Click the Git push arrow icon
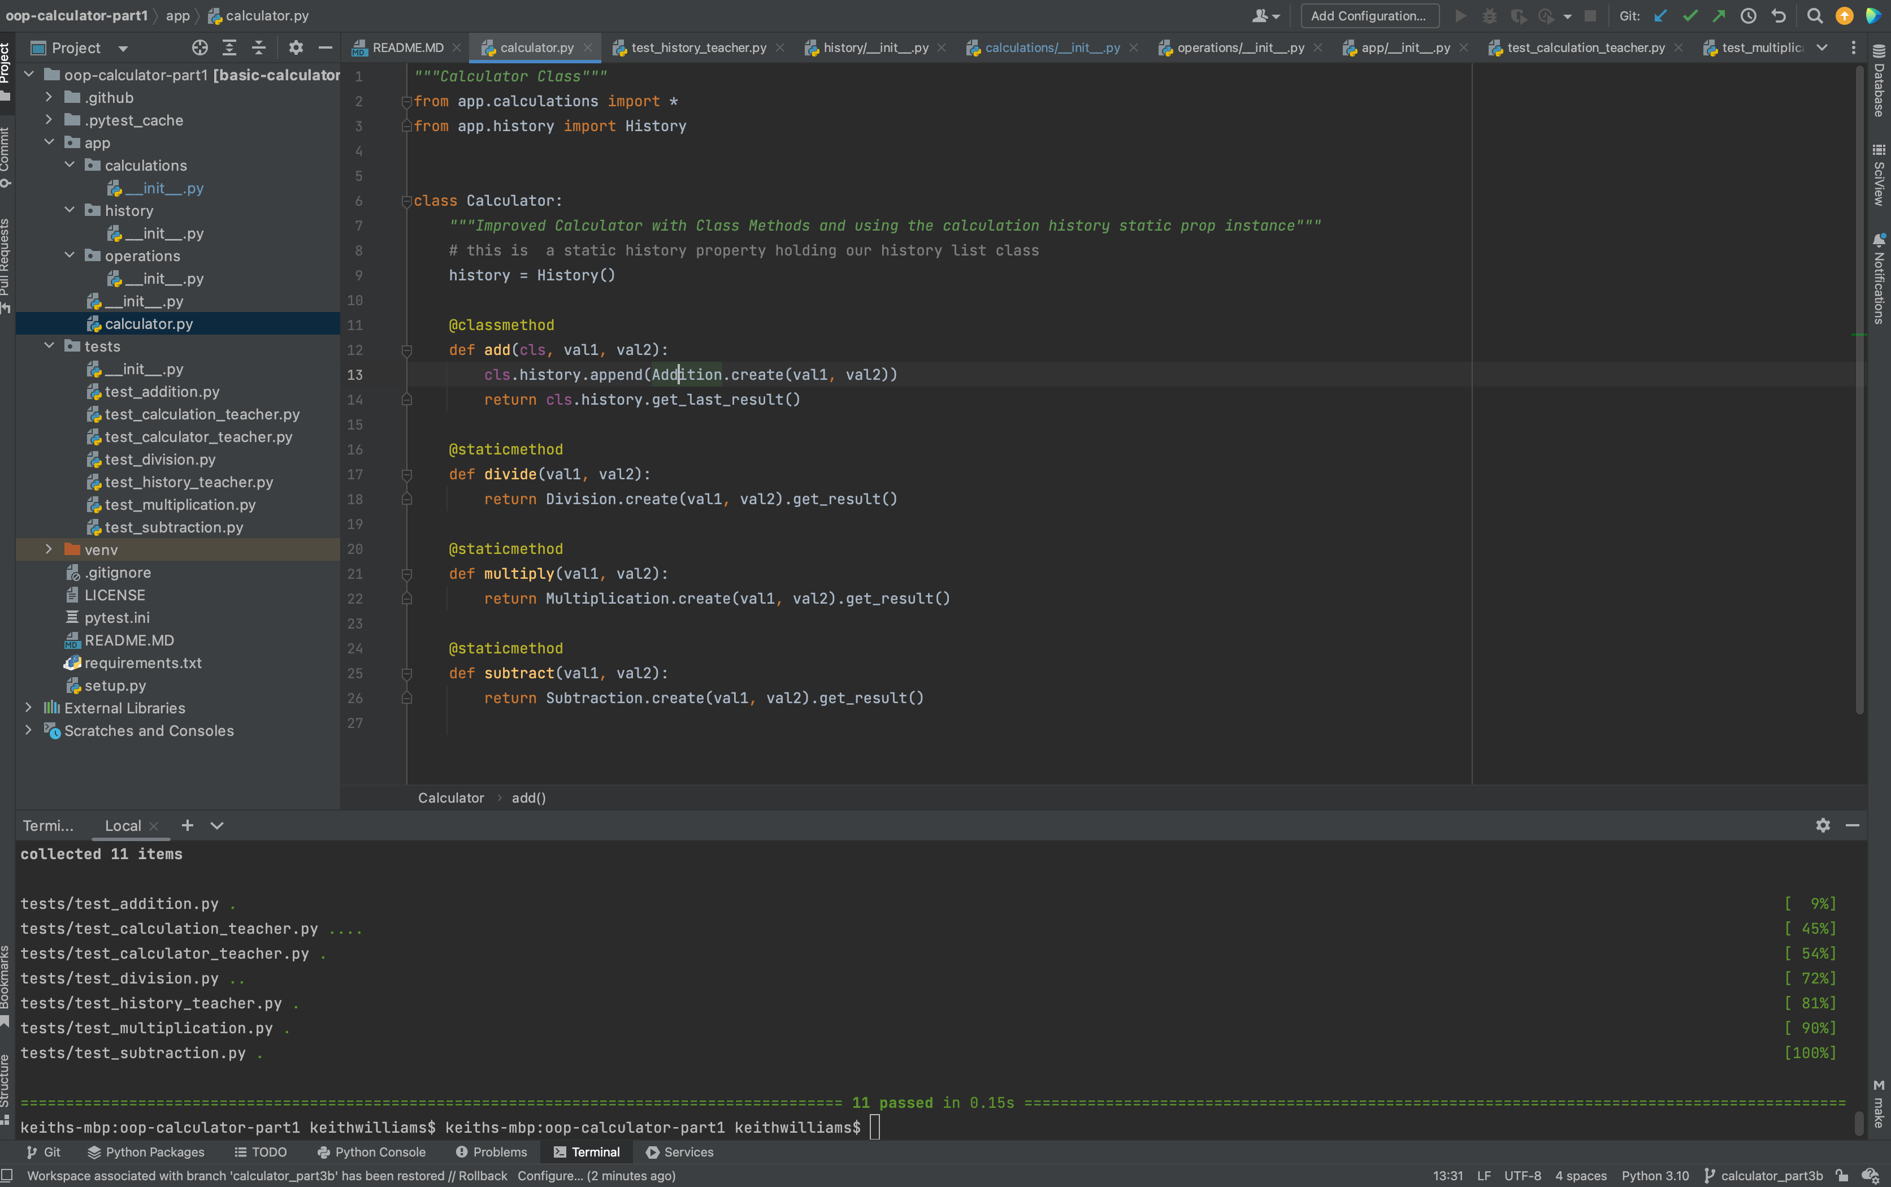 point(1719,16)
